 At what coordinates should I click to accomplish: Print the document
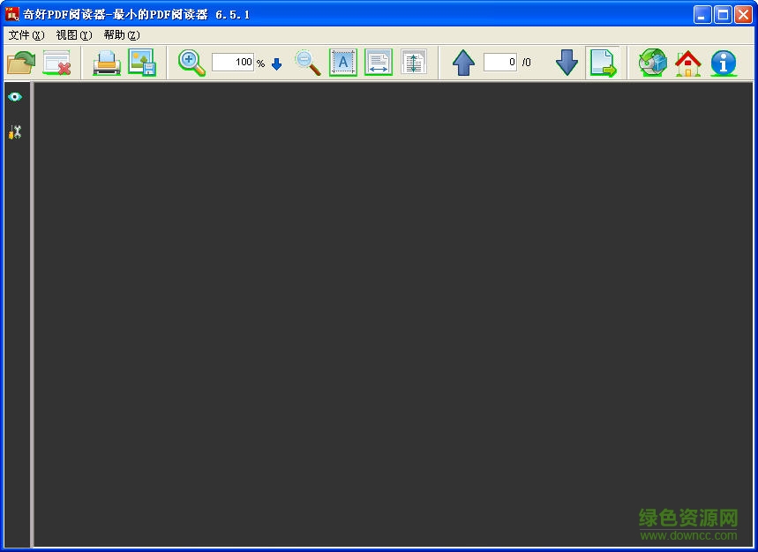pos(106,62)
